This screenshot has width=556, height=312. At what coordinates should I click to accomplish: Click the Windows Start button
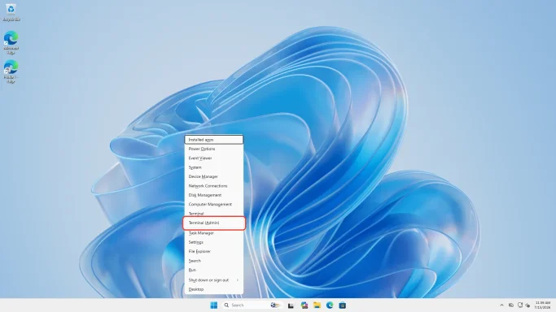[x=214, y=305]
